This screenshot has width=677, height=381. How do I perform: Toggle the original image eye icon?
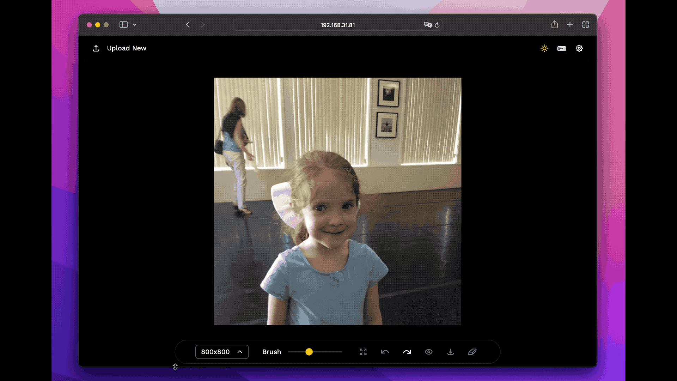[429, 352]
